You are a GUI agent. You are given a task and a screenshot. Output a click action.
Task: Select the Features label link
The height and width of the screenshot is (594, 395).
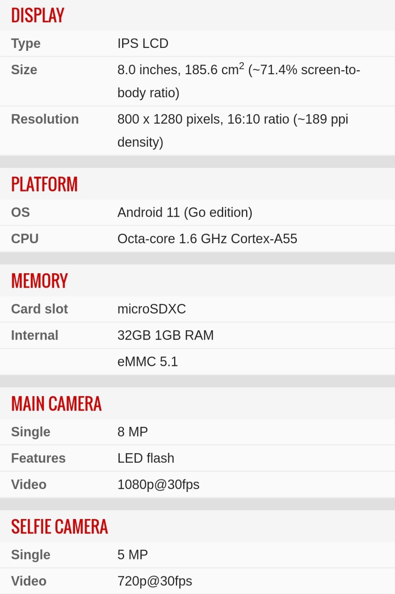point(38,458)
